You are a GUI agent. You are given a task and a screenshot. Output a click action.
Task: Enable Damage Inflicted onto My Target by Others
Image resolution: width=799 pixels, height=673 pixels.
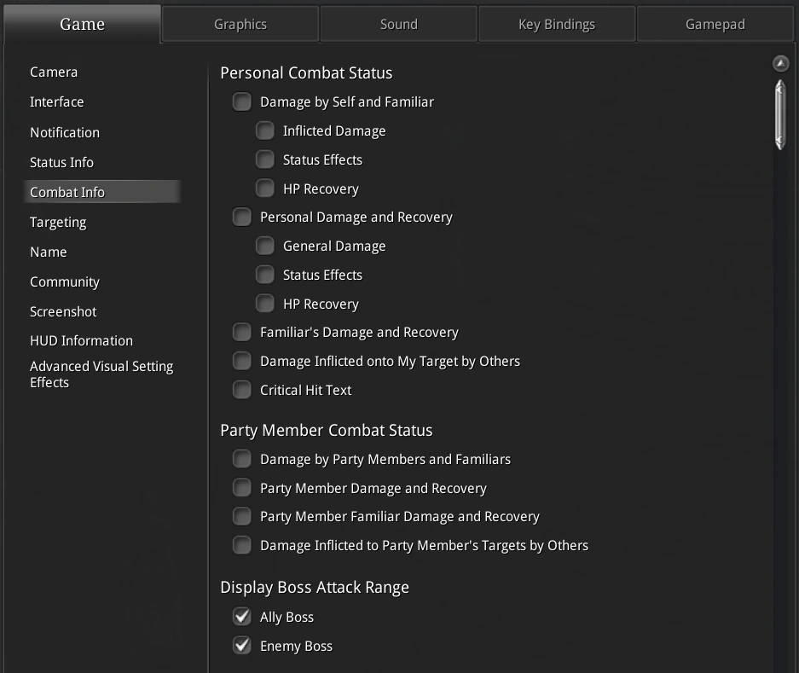tap(242, 362)
